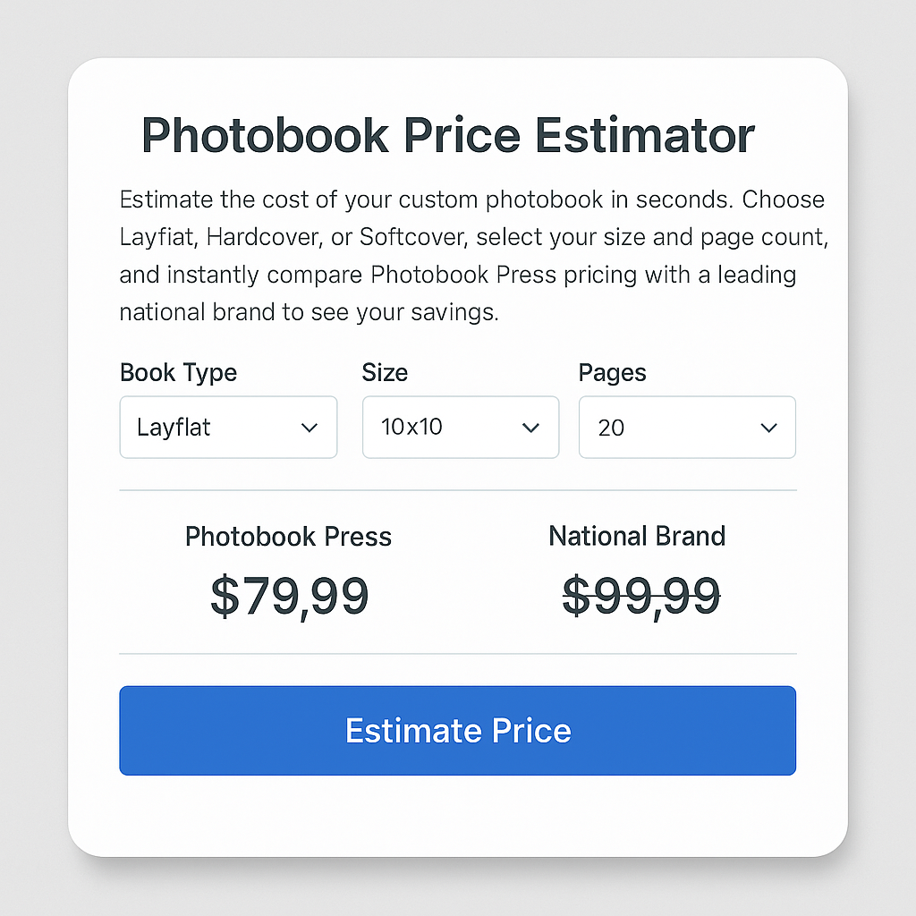Click the Pages field label
The width and height of the screenshot is (916, 916).
point(612,373)
